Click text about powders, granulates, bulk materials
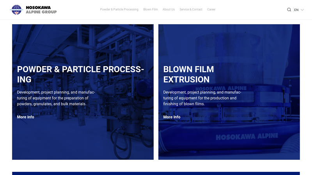 56,98
